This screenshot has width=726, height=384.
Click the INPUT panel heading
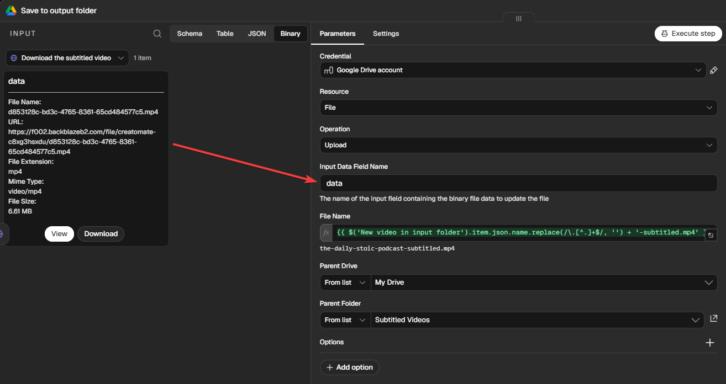pyautogui.click(x=23, y=34)
